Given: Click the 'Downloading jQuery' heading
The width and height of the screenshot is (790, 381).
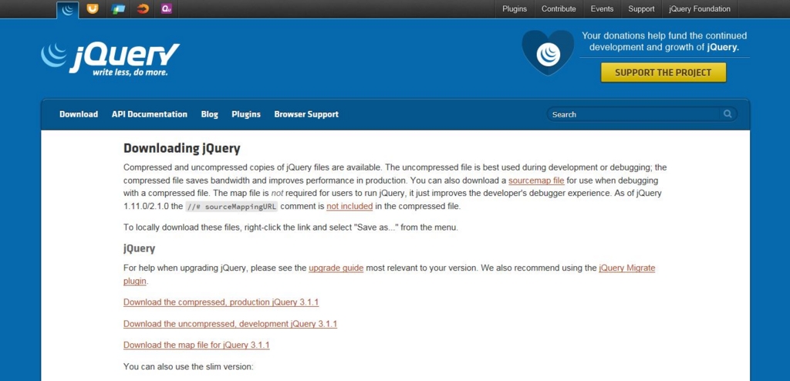Looking at the screenshot, I should (x=182, y=148).
